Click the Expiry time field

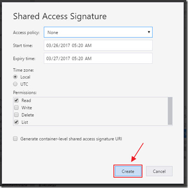(98, 58)
